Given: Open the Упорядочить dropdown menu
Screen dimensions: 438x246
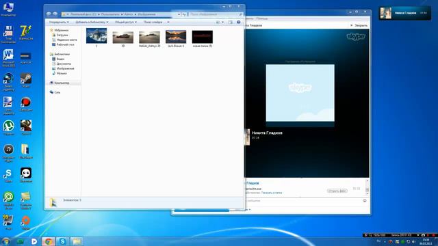Looking at the screenshot, I should [x=59, y=22].
